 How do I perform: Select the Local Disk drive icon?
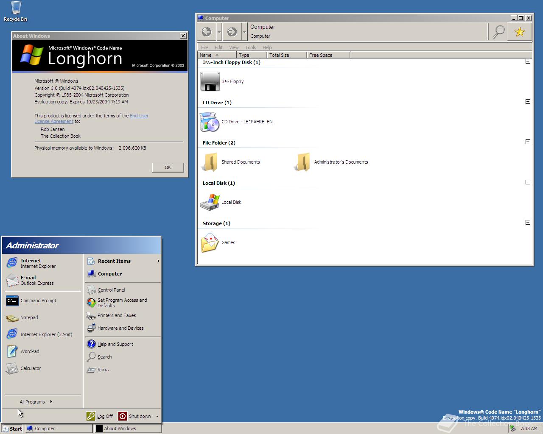tap(210, 202)
